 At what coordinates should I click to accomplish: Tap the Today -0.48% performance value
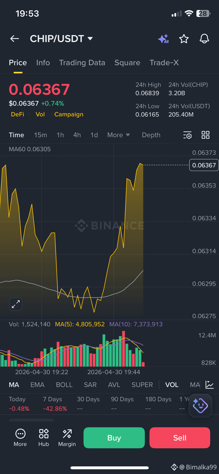[x=19, y=409]
